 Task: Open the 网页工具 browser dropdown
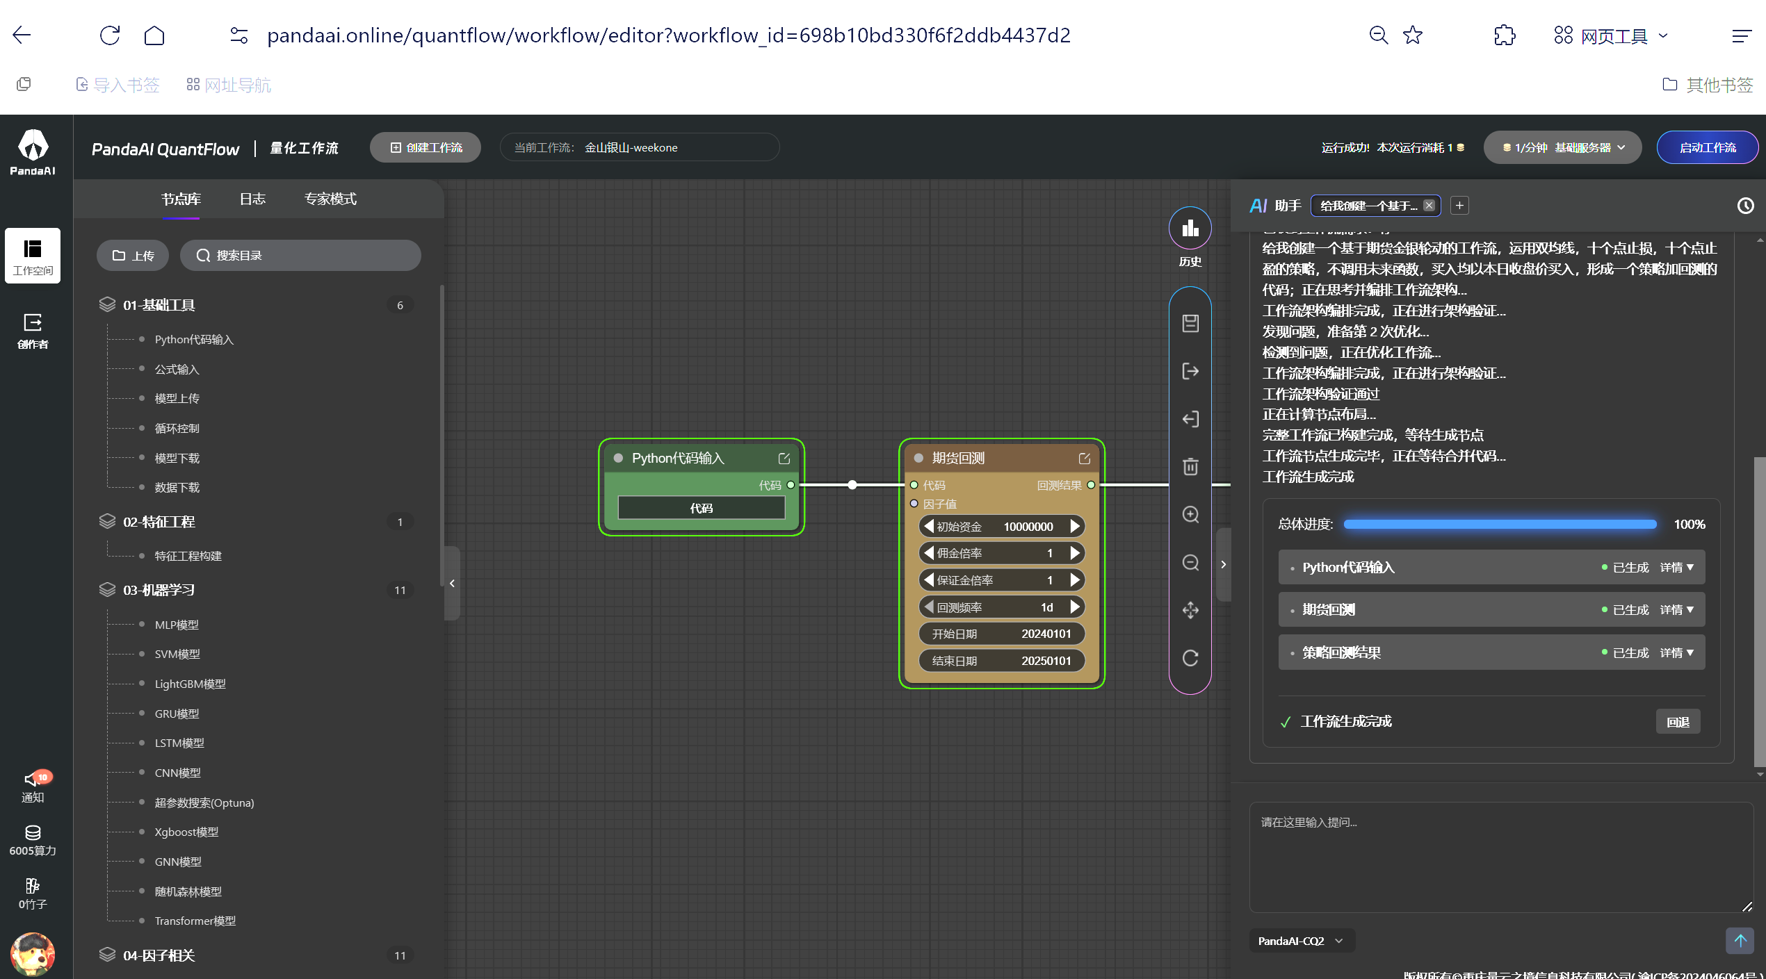pyautogui.click(x=1611, y=35)
